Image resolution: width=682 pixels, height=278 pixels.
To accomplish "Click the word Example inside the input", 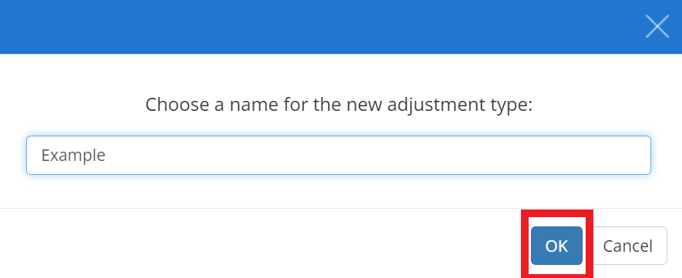I will click(x=73, y=156).
